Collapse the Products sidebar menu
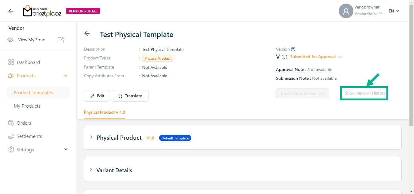 click(66, 76)
